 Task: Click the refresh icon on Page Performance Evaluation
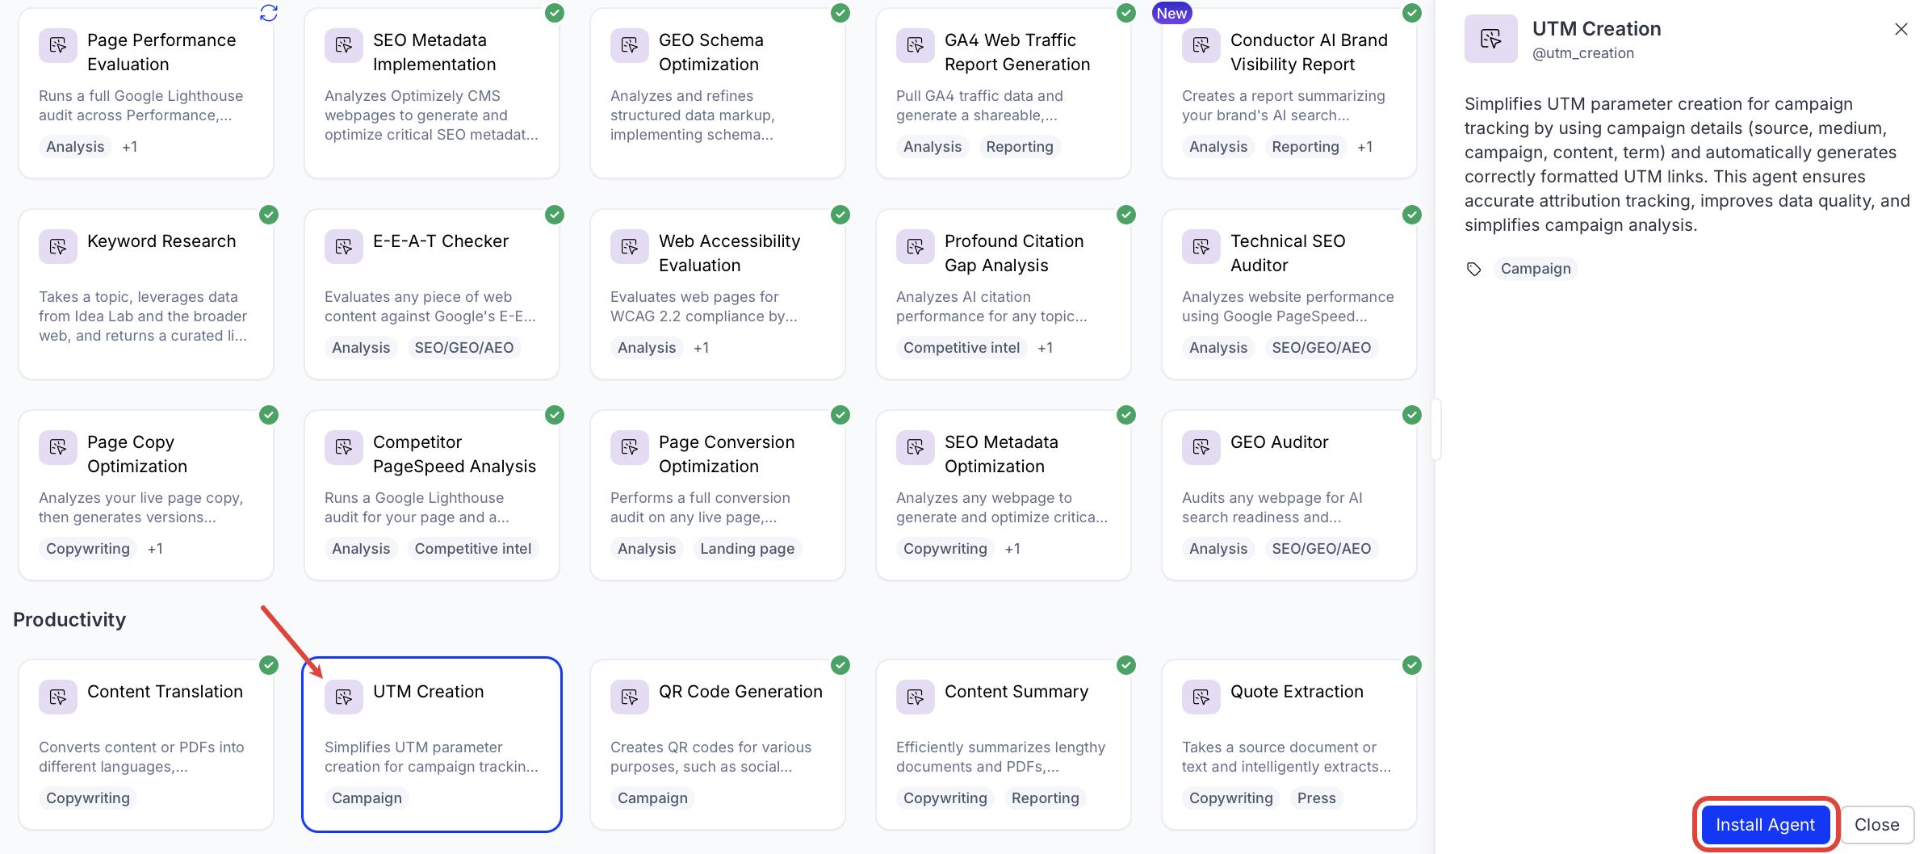click(269, 13)
